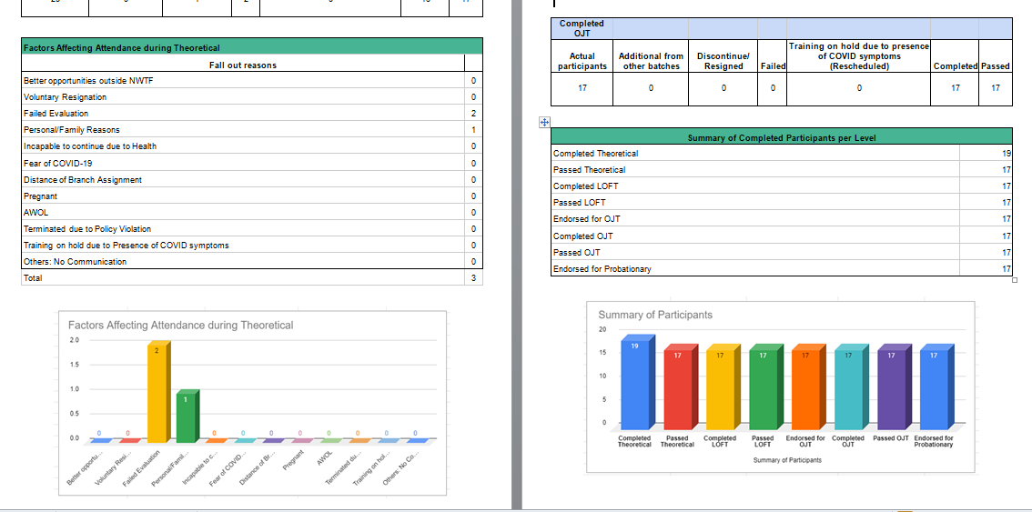Select 'Completed OJT' row in summary table

[781, 236]
